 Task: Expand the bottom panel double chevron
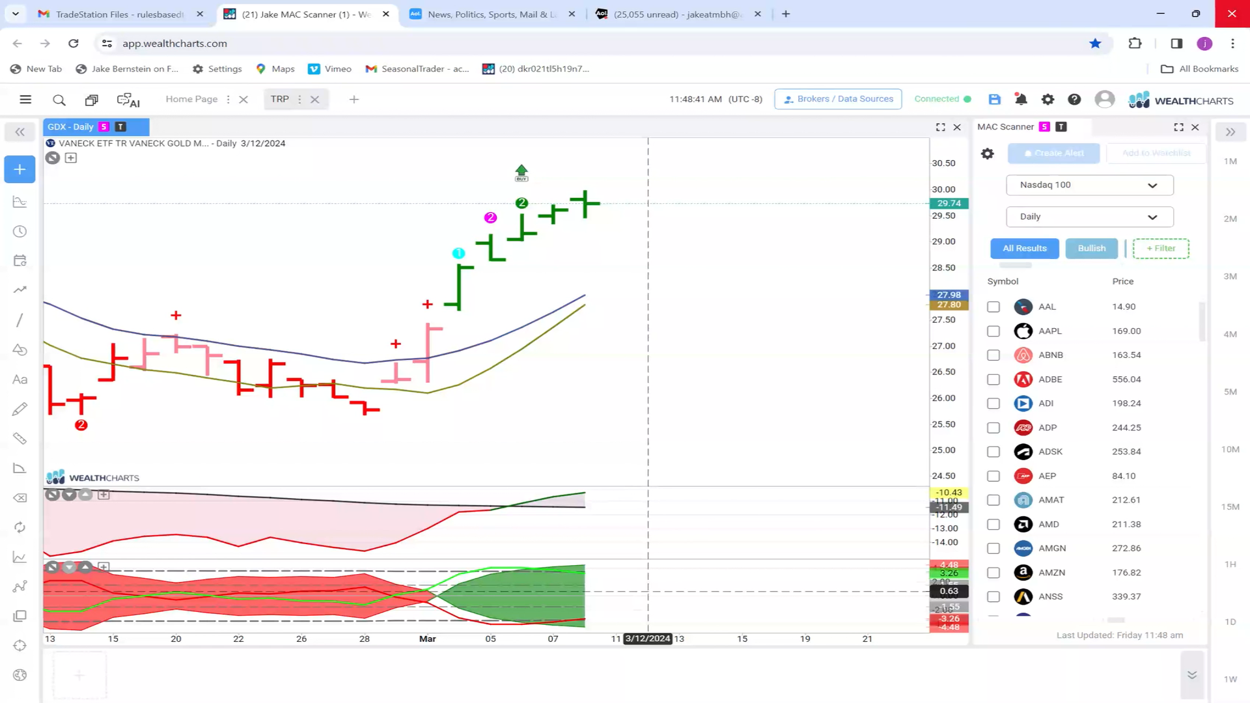click(x=1192, y=675)
